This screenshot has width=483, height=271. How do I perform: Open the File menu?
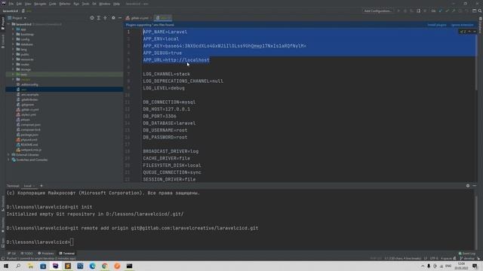click(11, 4)
